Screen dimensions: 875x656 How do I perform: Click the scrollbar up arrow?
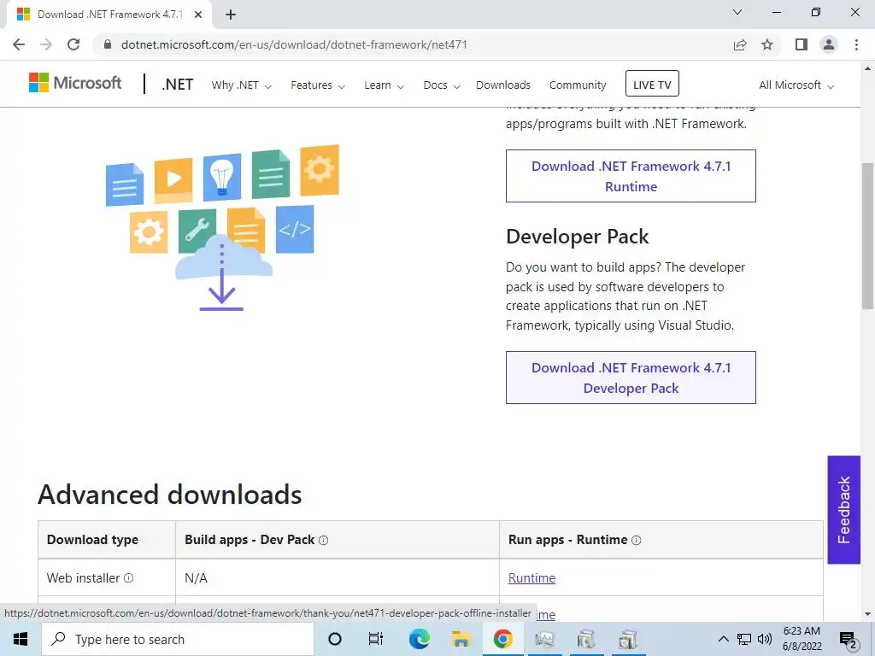tap(867, 68)
